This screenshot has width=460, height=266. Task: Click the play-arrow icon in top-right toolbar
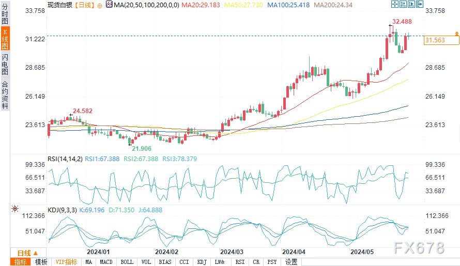coord(410,4)
